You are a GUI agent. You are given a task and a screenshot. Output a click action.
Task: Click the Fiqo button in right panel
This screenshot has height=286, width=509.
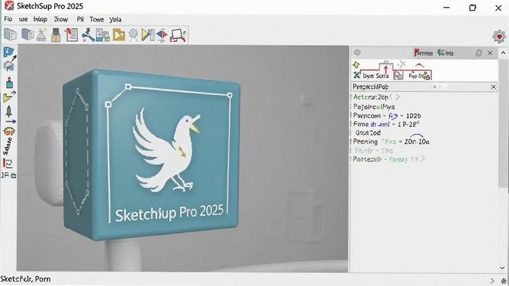(x=412, y=76)
